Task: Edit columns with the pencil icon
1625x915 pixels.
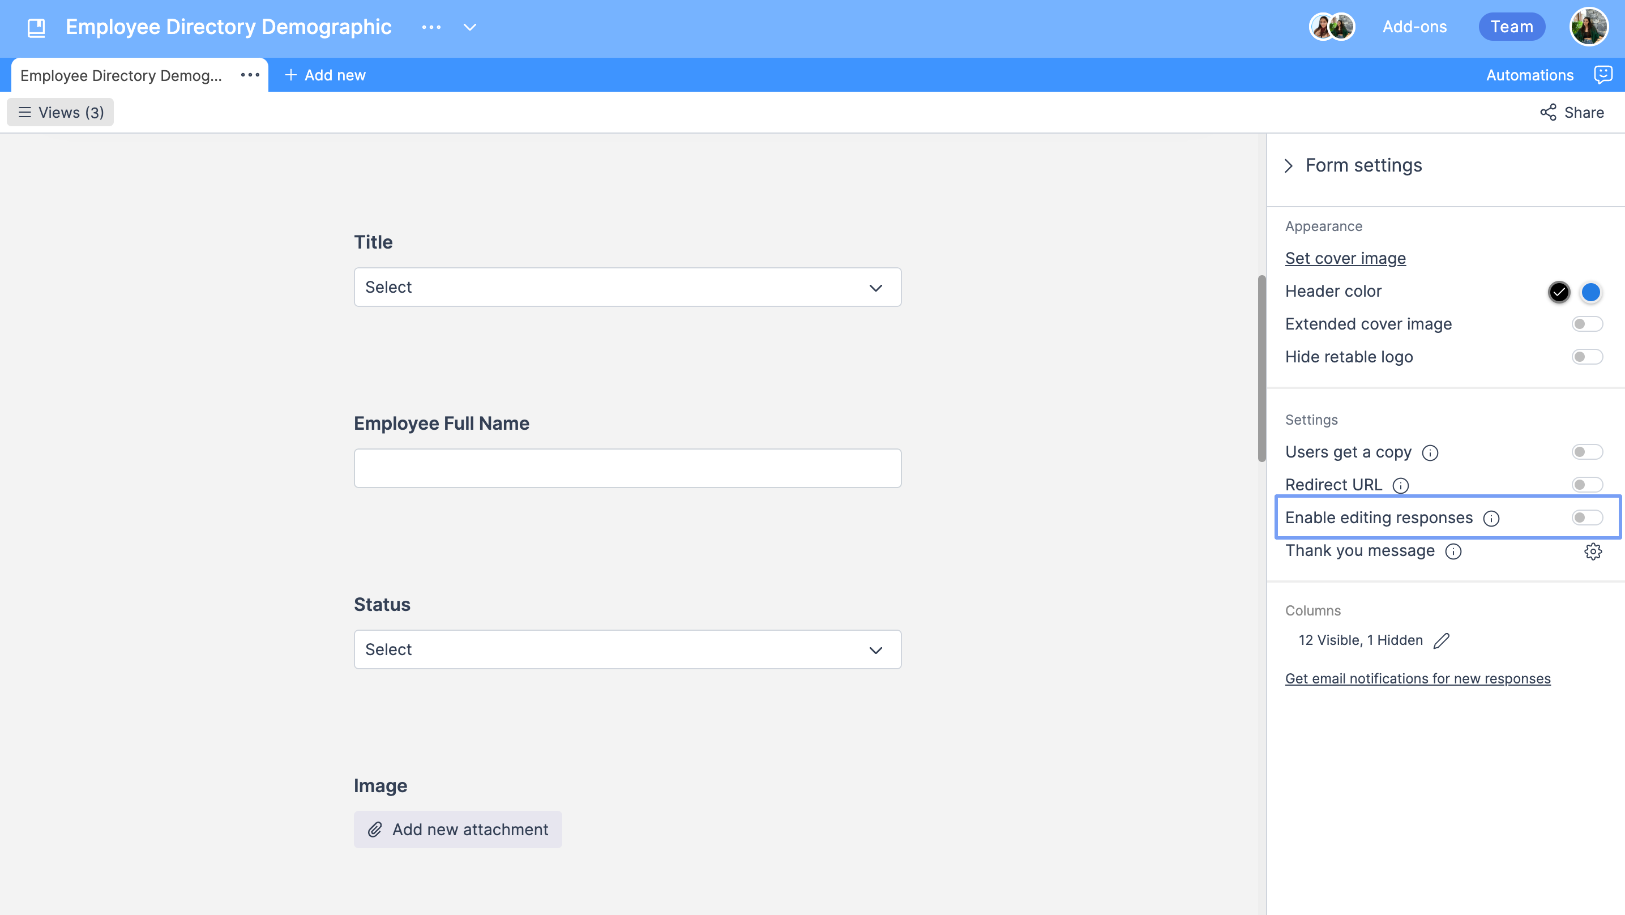Action: point(1442,640)
